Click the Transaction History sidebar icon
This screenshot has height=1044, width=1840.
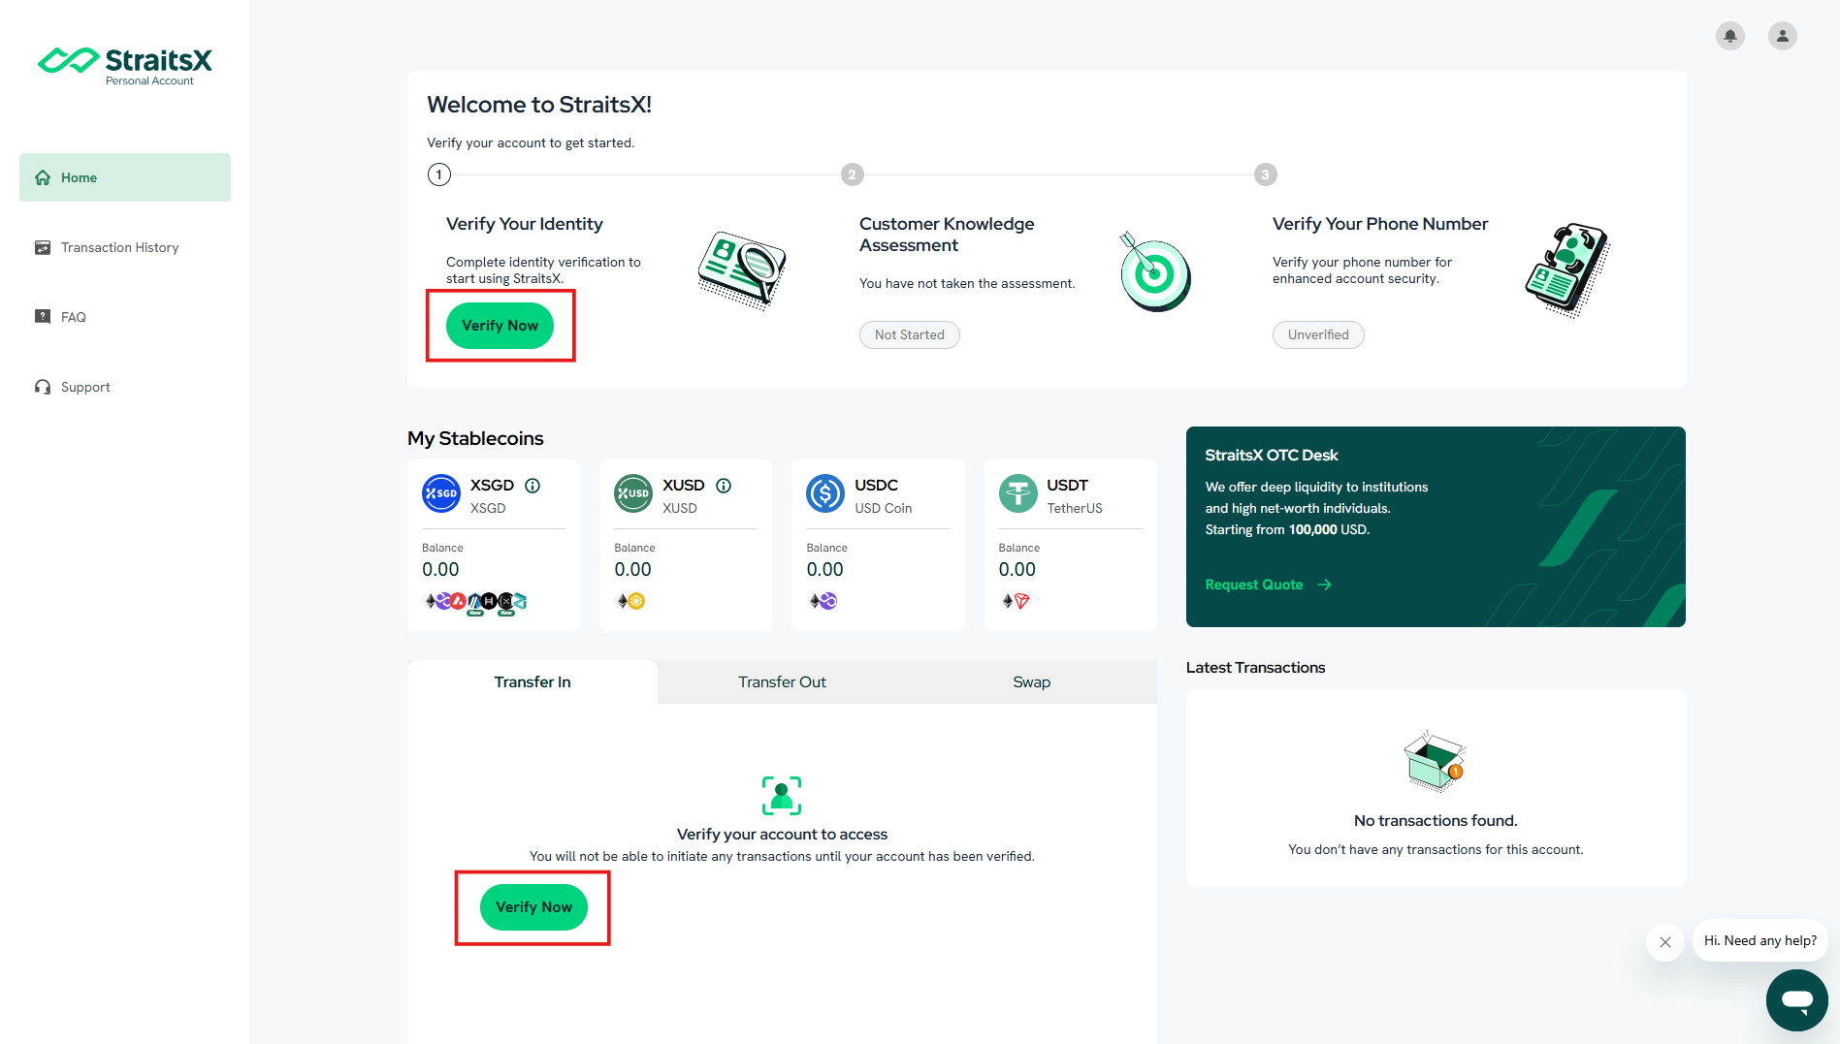click(x=43, y=247)
